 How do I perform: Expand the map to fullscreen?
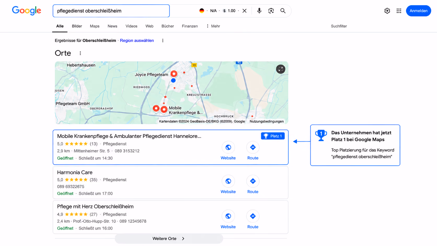click(280, 69)
